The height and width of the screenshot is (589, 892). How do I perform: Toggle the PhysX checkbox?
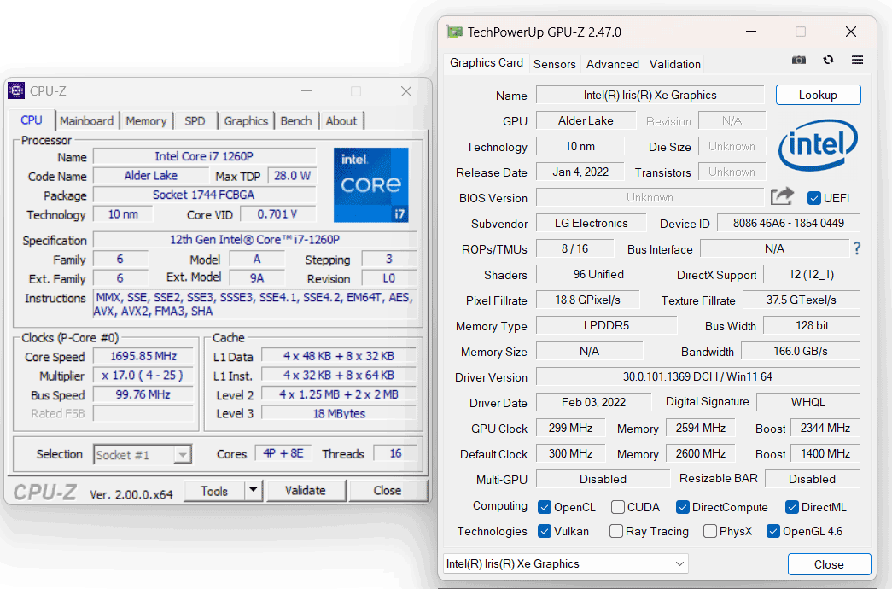point(710,531)
